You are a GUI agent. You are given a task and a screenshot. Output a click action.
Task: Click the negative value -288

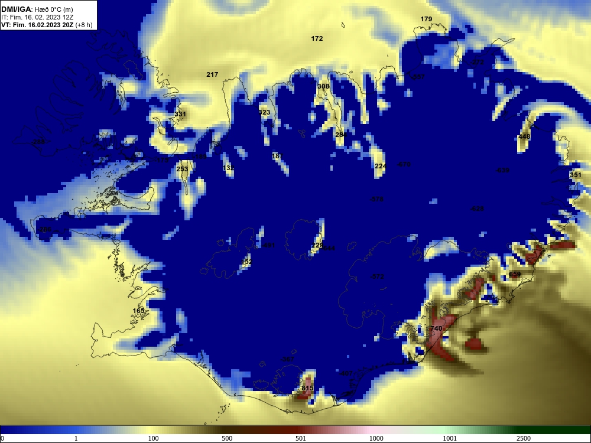pyautogui.click(x=38, y=142)
